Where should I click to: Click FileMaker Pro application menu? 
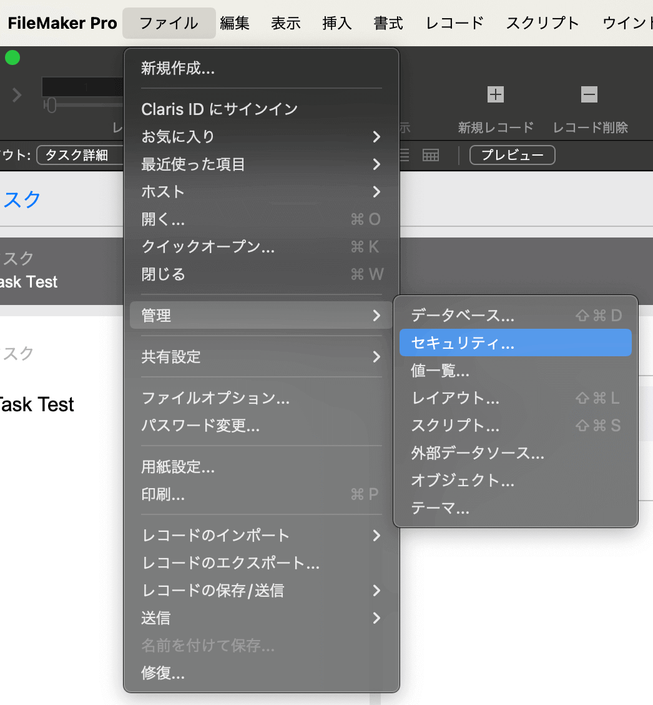(x=62, y=23)
